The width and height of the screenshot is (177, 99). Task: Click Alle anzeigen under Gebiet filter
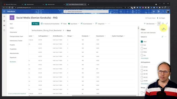click(145, 58)
